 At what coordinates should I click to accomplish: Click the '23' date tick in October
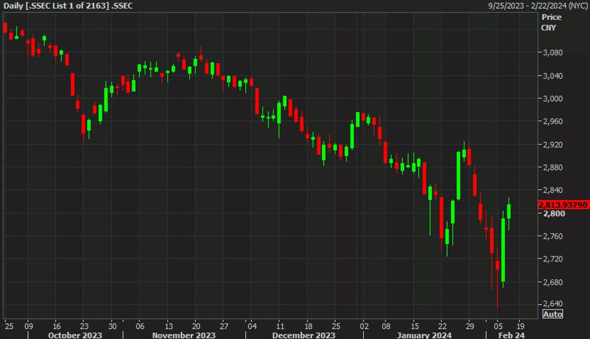pos(85,326)
